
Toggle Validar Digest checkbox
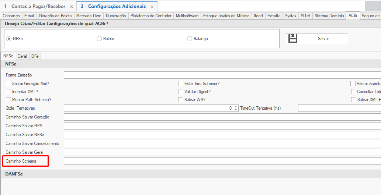(x=181, y=92)
